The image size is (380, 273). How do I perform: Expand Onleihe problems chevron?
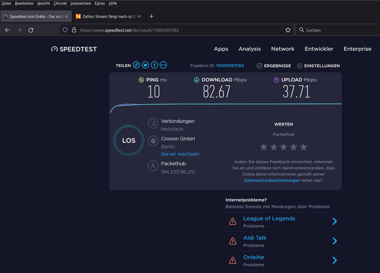pyautogui.click(x=335, y=260)
